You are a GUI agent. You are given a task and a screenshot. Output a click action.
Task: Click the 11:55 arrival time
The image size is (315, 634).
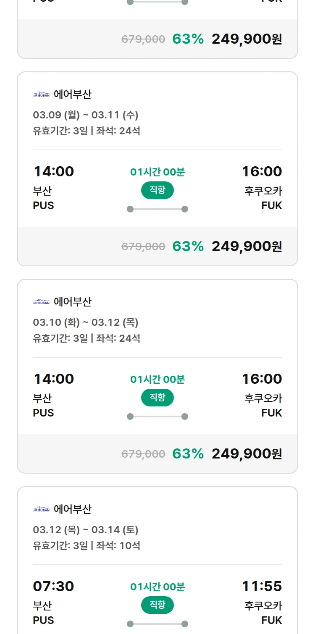(262, 586)
